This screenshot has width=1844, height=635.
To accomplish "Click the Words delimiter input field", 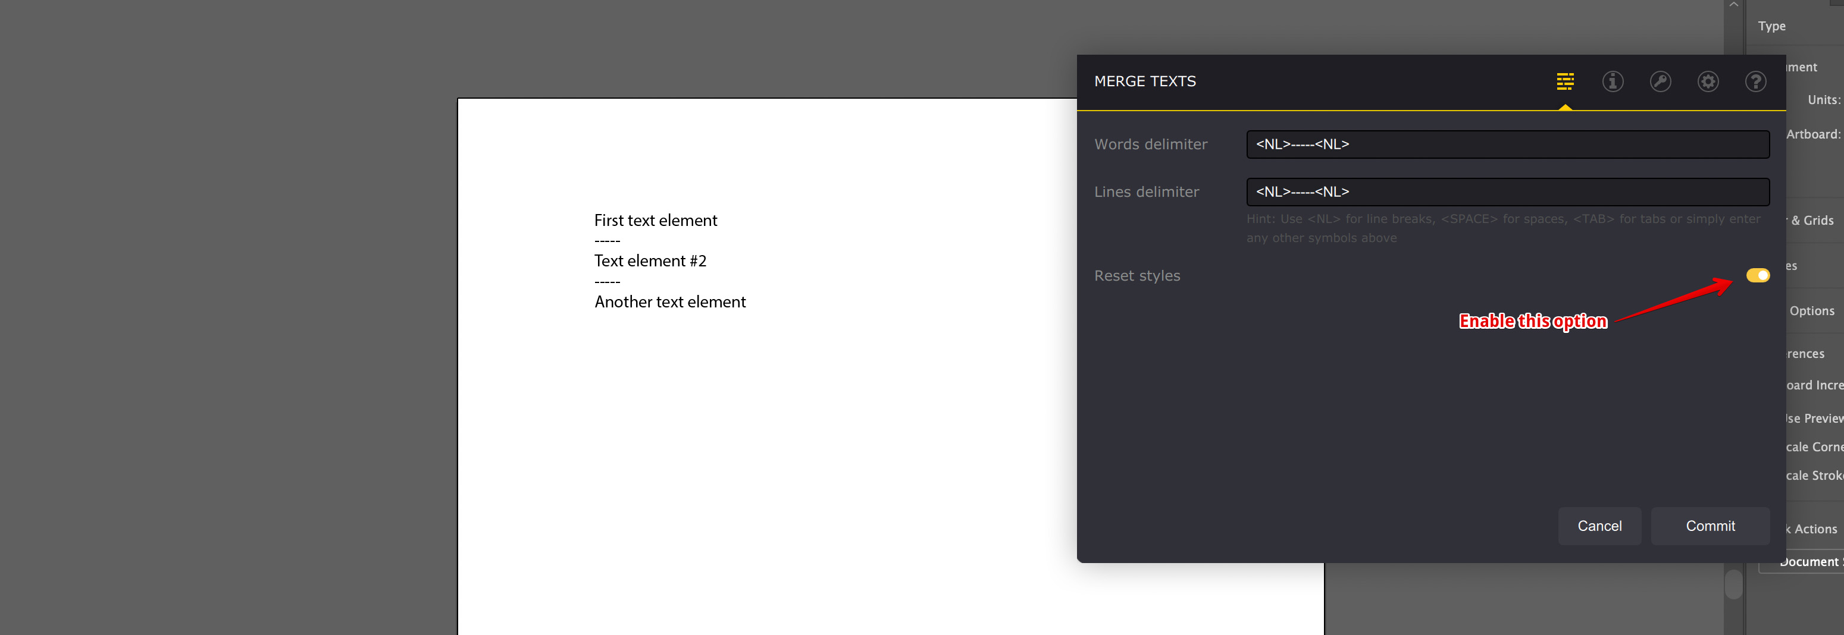I will tap(1508, 144).
